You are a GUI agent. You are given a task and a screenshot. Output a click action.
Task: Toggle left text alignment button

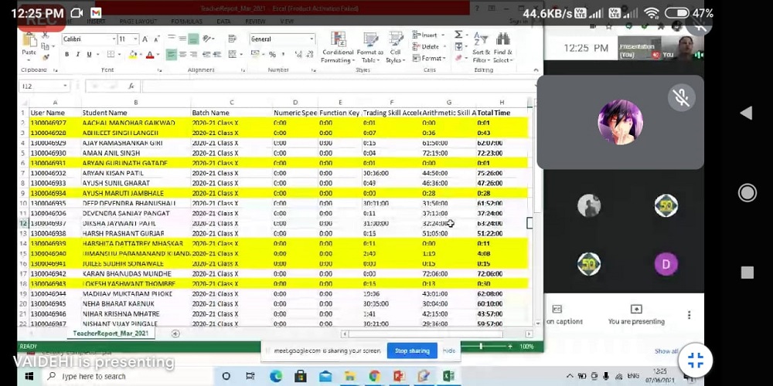point(172,54)
